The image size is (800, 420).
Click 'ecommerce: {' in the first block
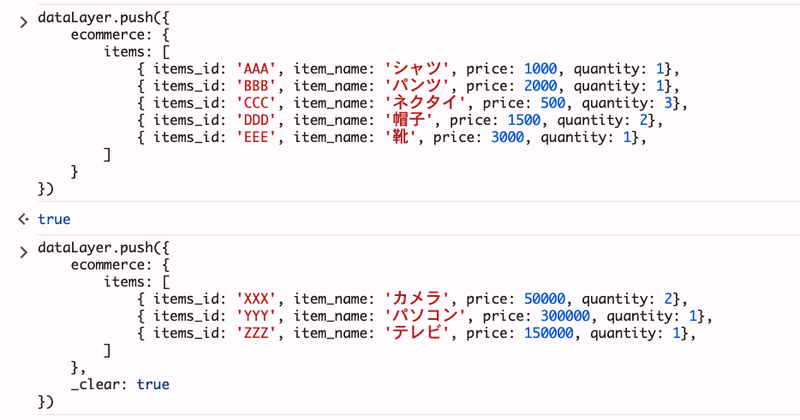(x=120, y=35)
